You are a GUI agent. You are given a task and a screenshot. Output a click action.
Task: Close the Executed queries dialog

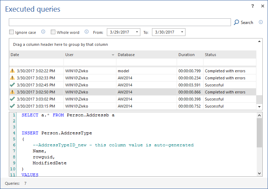263,6
